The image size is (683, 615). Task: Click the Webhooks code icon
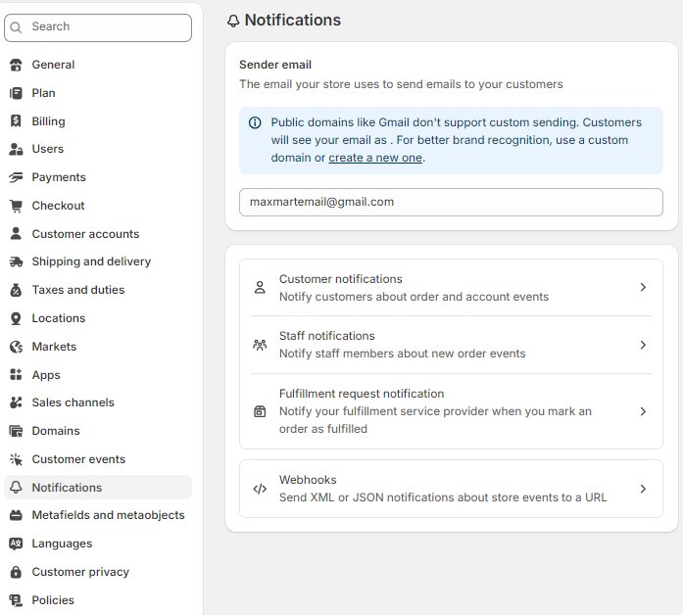click(260, 489)
